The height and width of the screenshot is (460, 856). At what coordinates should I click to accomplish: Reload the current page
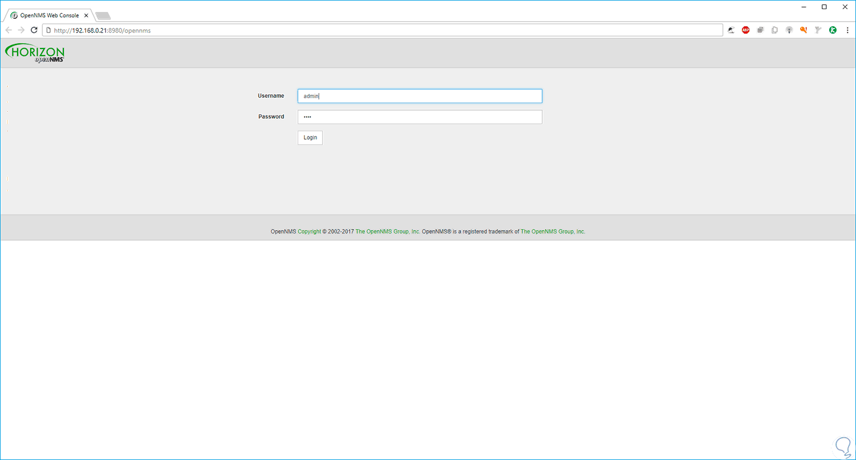(x=34, y=30)
